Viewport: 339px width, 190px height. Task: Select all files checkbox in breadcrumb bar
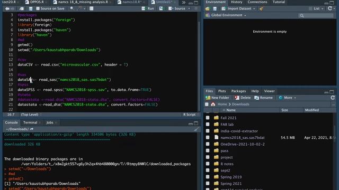click(x=207, y=104)
